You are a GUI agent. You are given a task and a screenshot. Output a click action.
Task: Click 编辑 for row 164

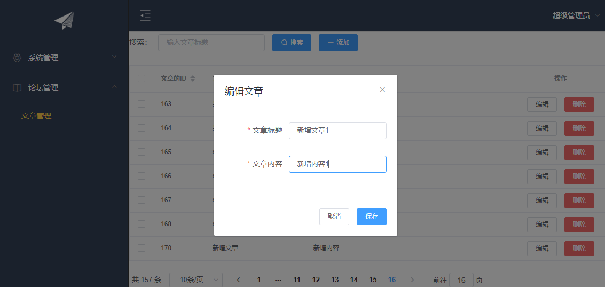click(x=542, y=129)
